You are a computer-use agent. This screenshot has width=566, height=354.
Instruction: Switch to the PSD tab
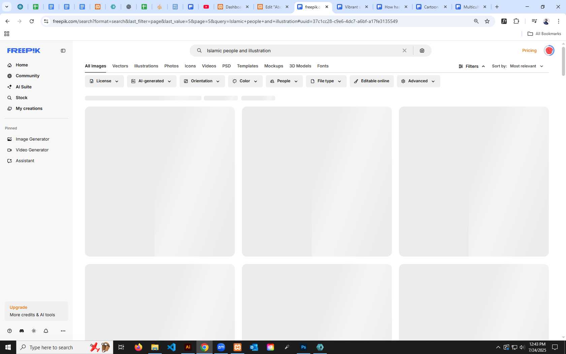[226, 66]
